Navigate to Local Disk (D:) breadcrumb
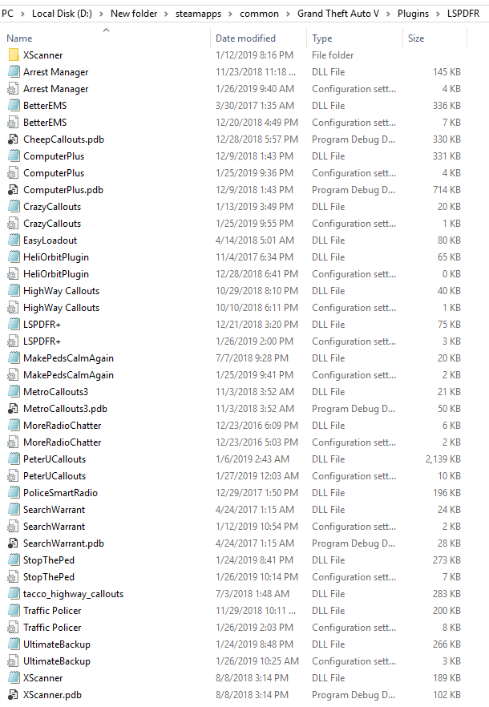This screenshot has height=707, width=489. pos(62,14)
